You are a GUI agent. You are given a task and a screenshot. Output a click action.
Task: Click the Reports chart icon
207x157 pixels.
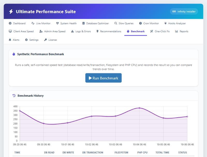coord(176,31)
